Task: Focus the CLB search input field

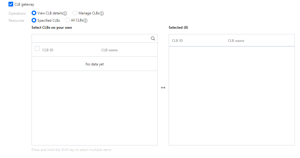Action: pos(91,38)
